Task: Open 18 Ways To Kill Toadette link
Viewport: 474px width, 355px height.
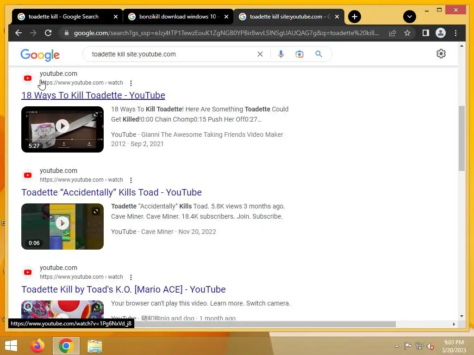Action: point(93,95)
